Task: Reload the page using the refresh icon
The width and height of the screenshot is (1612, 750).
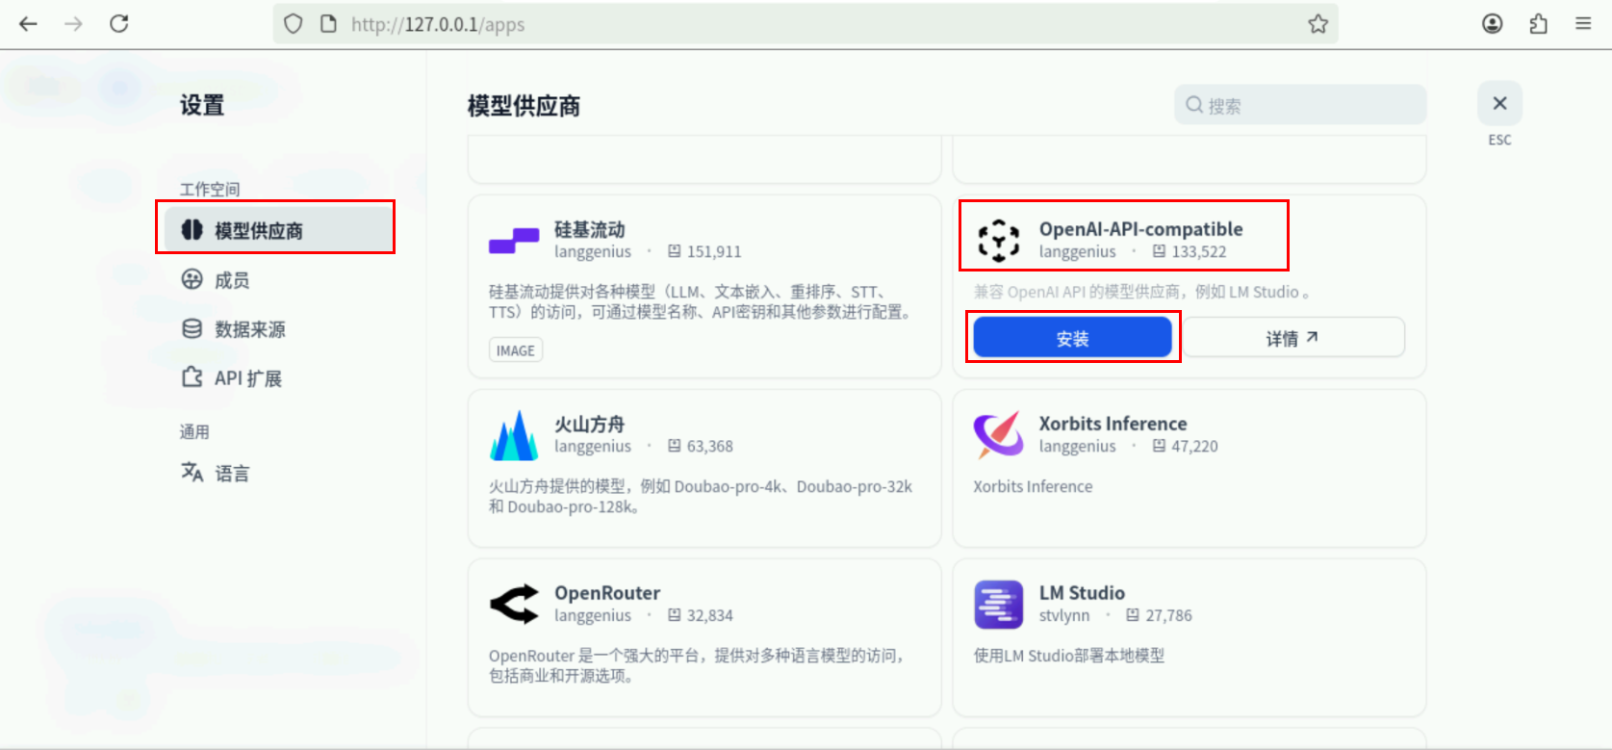Action: point(119,24)
